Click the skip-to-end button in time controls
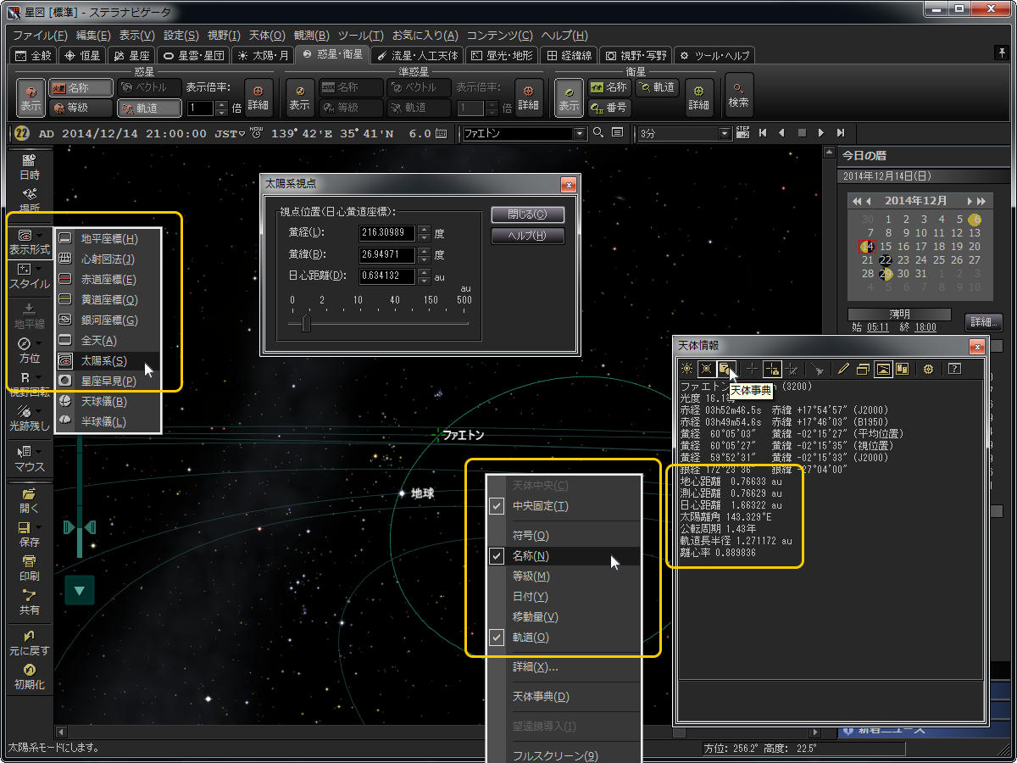This screenshot has width=1017, height=763. (x=841, y=133)
